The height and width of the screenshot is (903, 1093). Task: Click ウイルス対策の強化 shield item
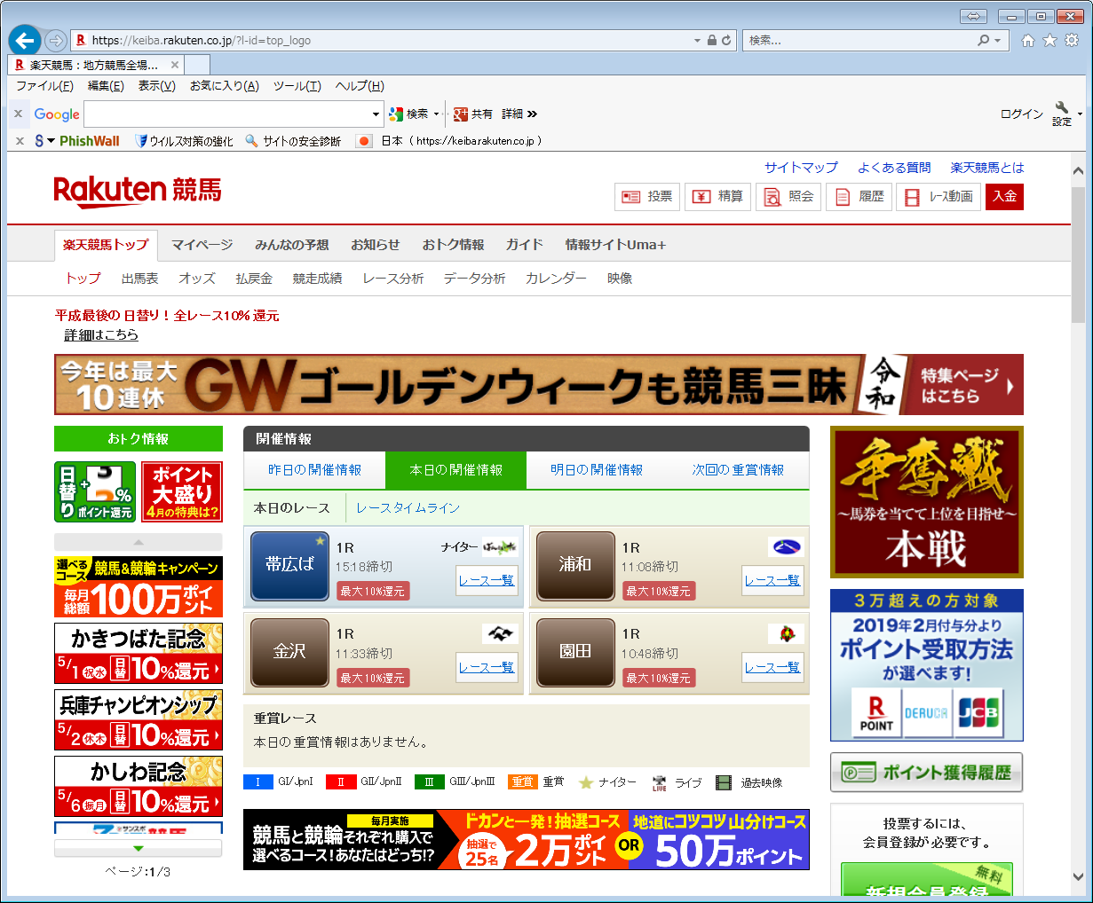(x=184, y=141)
